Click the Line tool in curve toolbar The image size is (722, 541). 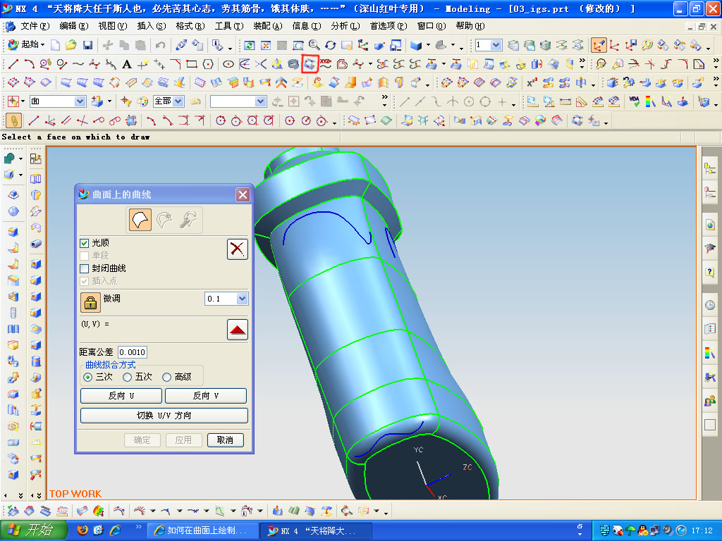[x=13, y=64]
